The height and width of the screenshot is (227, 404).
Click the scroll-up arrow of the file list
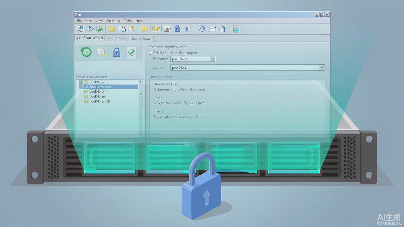(x=141, y=82)
